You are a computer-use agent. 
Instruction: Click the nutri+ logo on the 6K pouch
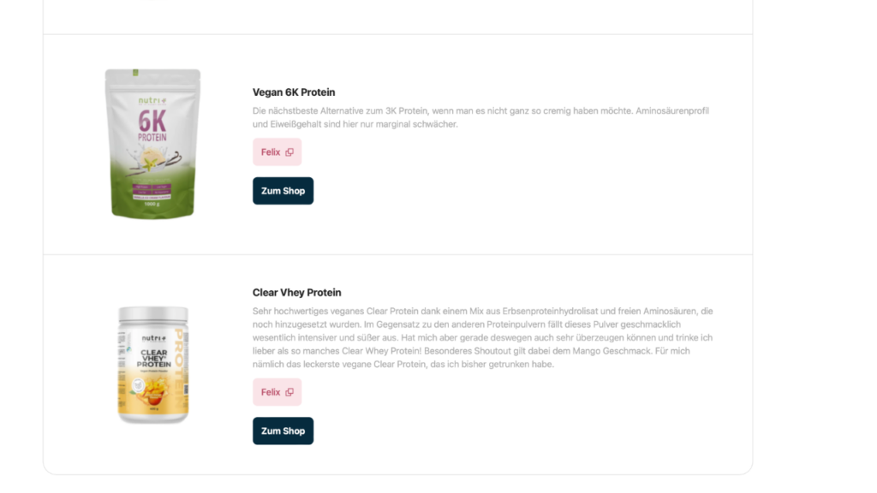point(152,101)
